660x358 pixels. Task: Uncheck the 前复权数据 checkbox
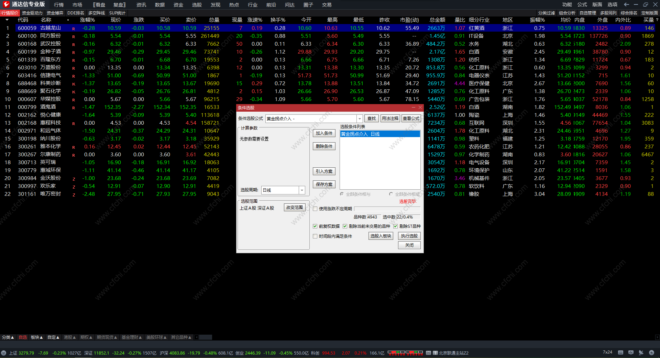pyautogui.click(x=315, y=226)
